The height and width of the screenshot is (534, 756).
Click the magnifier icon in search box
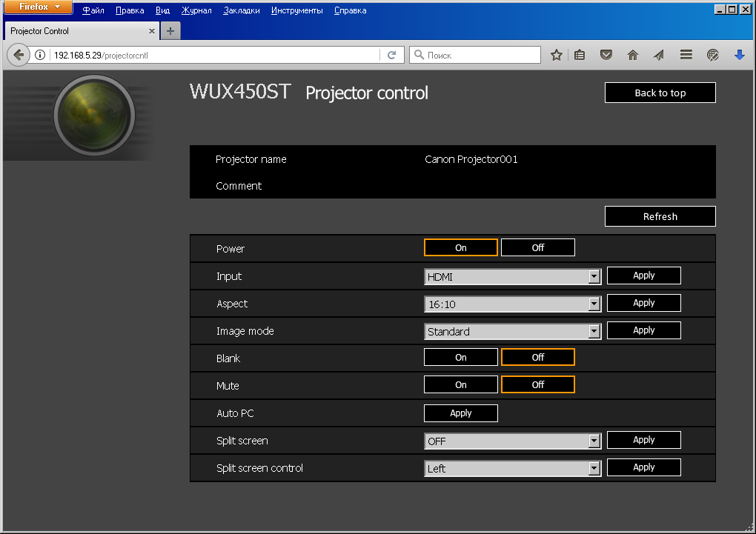[x=419, y=55]
